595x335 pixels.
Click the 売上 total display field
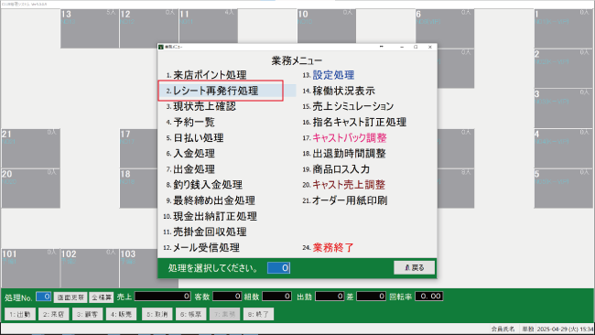pyautogui.click(x=163, y=297)
